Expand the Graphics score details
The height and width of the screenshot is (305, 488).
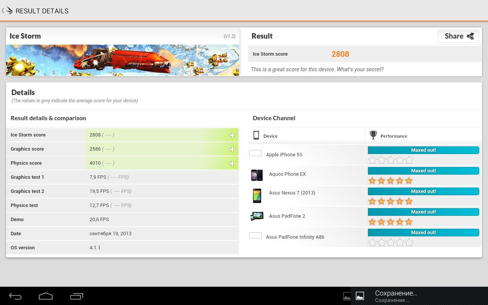pos(232,149)
